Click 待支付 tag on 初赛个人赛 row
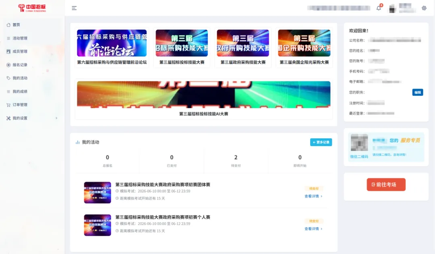The width and height of the screenshot is (435, 254). pos(314,221)
